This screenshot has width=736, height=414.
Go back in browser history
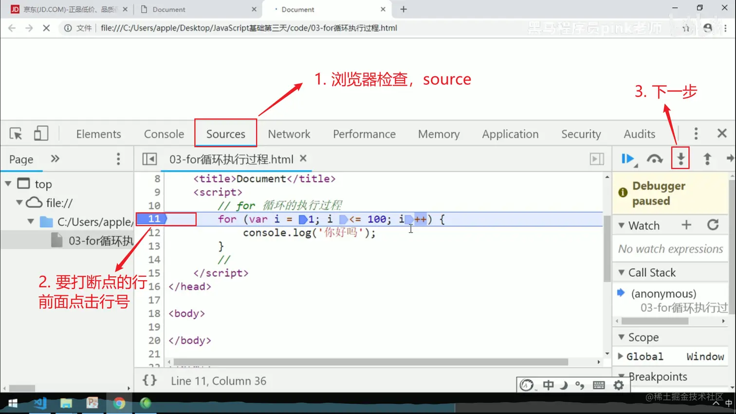tap(12, 28)
